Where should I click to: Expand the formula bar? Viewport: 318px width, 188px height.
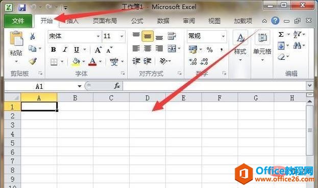pyautogui.click(x=309, y=86)
